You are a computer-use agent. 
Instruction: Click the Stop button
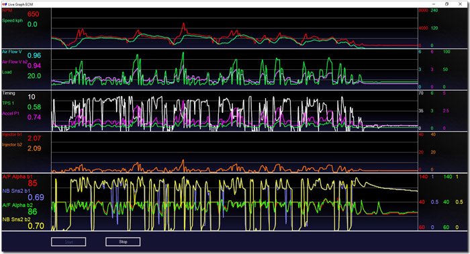pyautogui.click(x=123, y=242)
